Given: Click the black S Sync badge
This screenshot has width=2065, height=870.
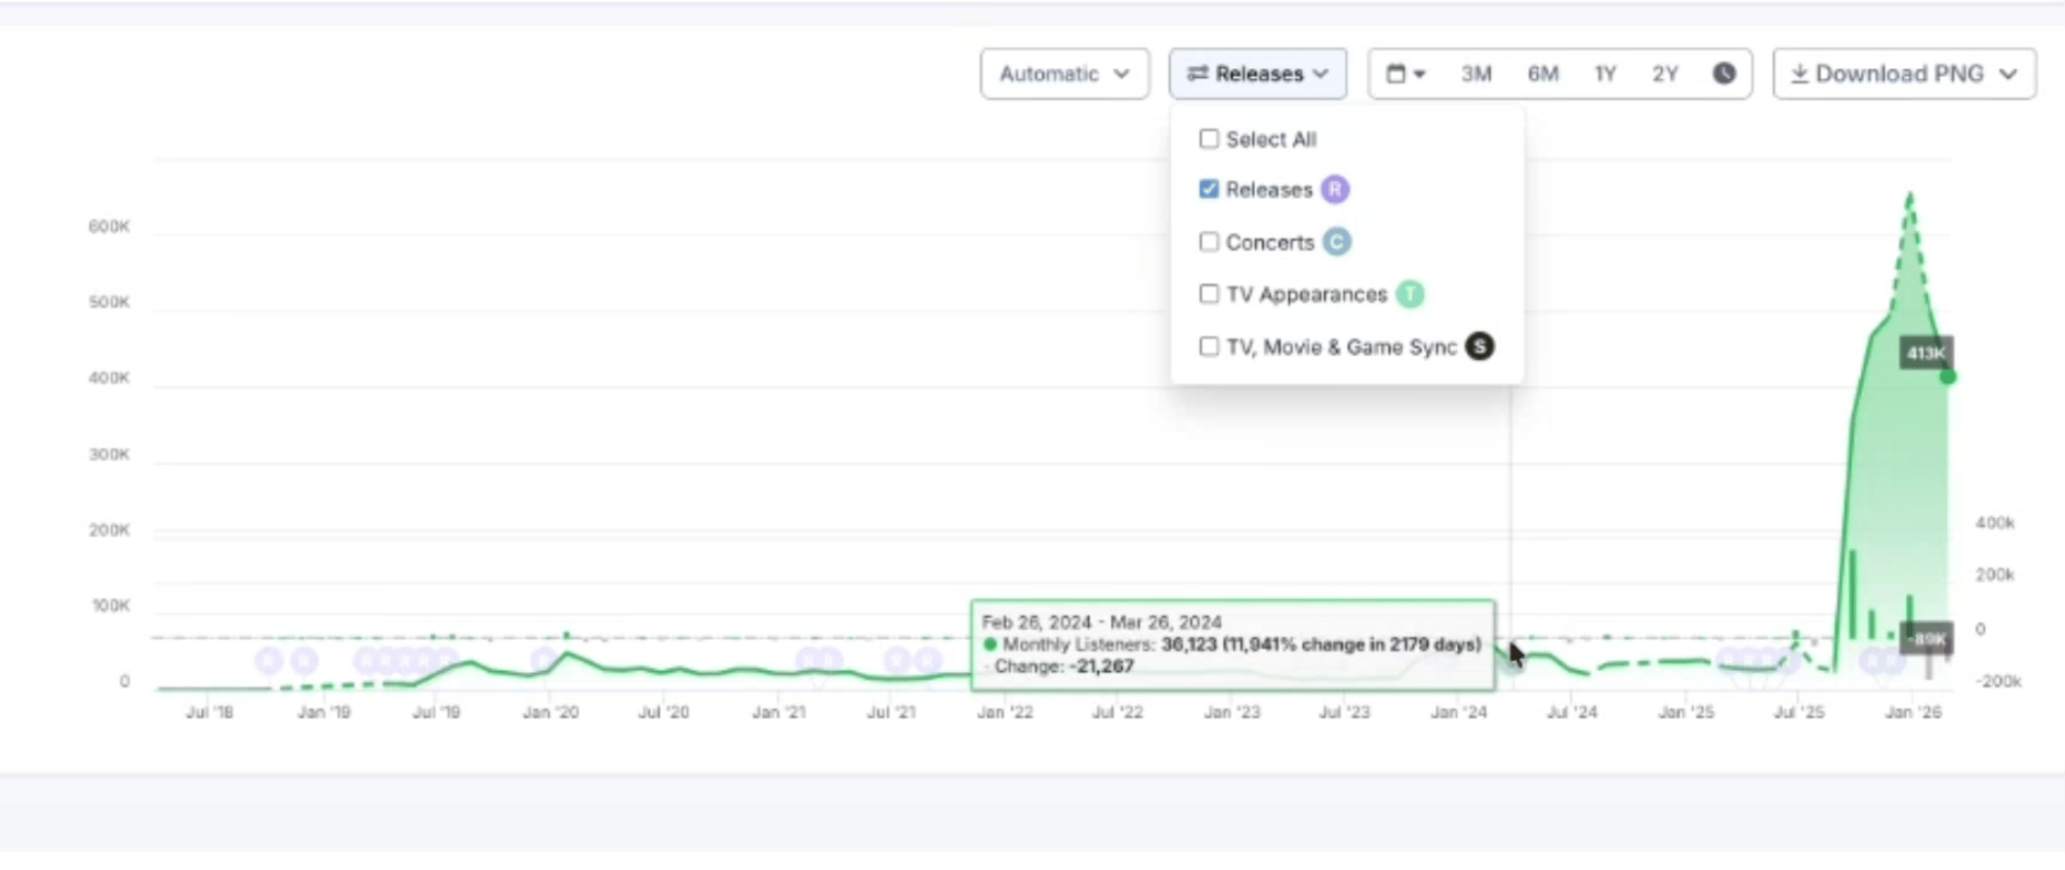Looking at the screenshot, I should tap(1479, 346).
